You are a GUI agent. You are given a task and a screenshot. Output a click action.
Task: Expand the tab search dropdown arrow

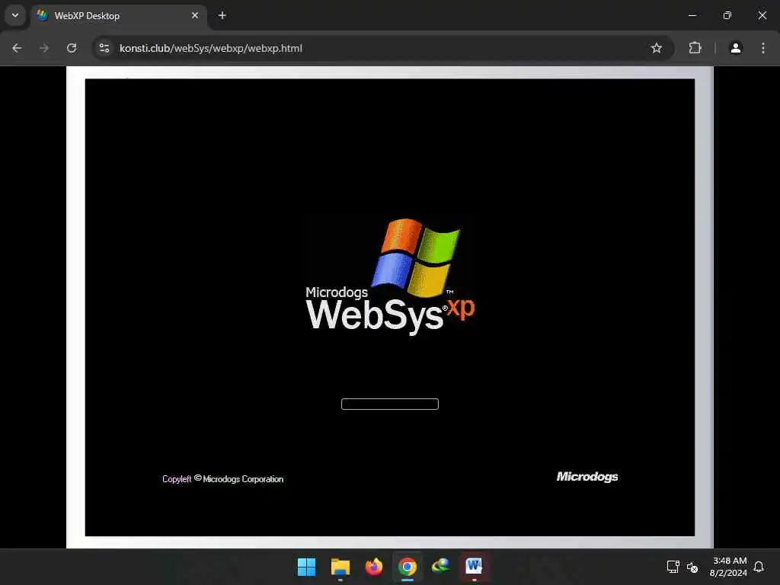pyautogui.click(x=15, y=15)
